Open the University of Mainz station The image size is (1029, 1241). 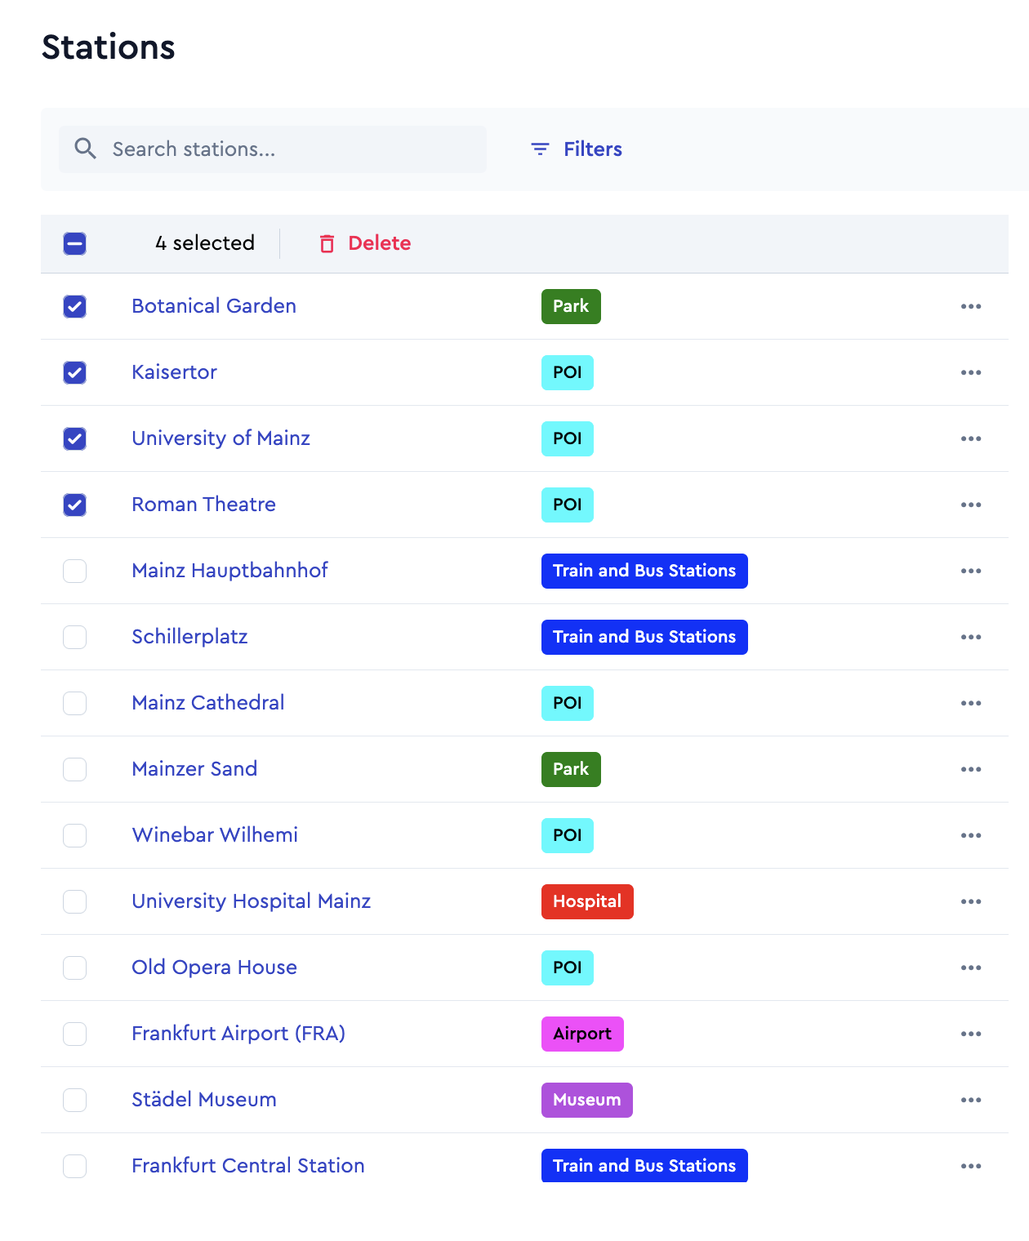point(221,438)
